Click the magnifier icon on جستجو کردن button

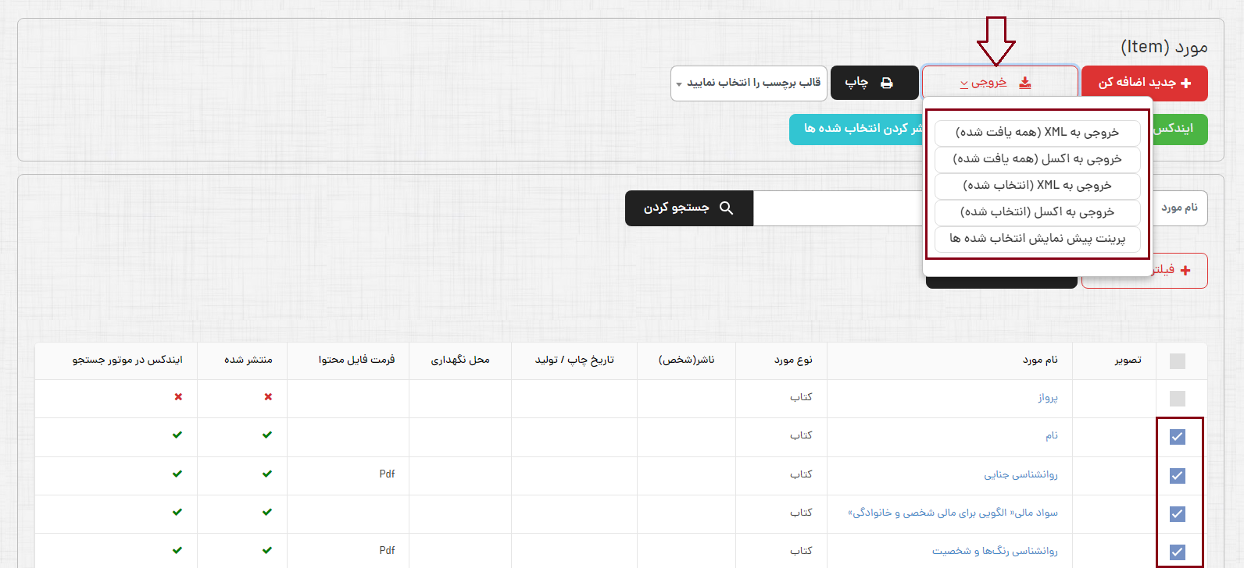pyautogui.click(x=726, y=208)
